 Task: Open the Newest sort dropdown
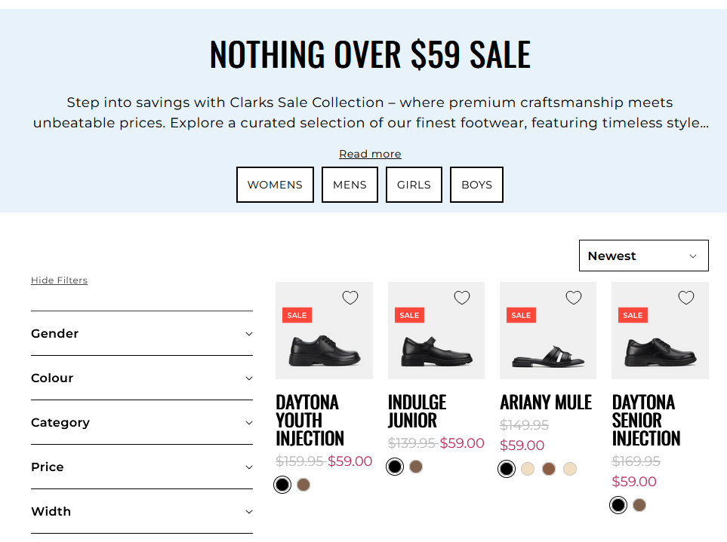click(x=643, y=256)
